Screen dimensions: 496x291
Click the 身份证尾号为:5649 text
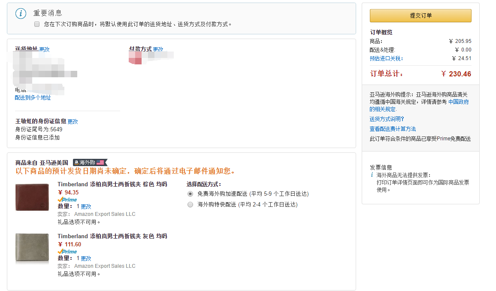[x=39, y=129]
